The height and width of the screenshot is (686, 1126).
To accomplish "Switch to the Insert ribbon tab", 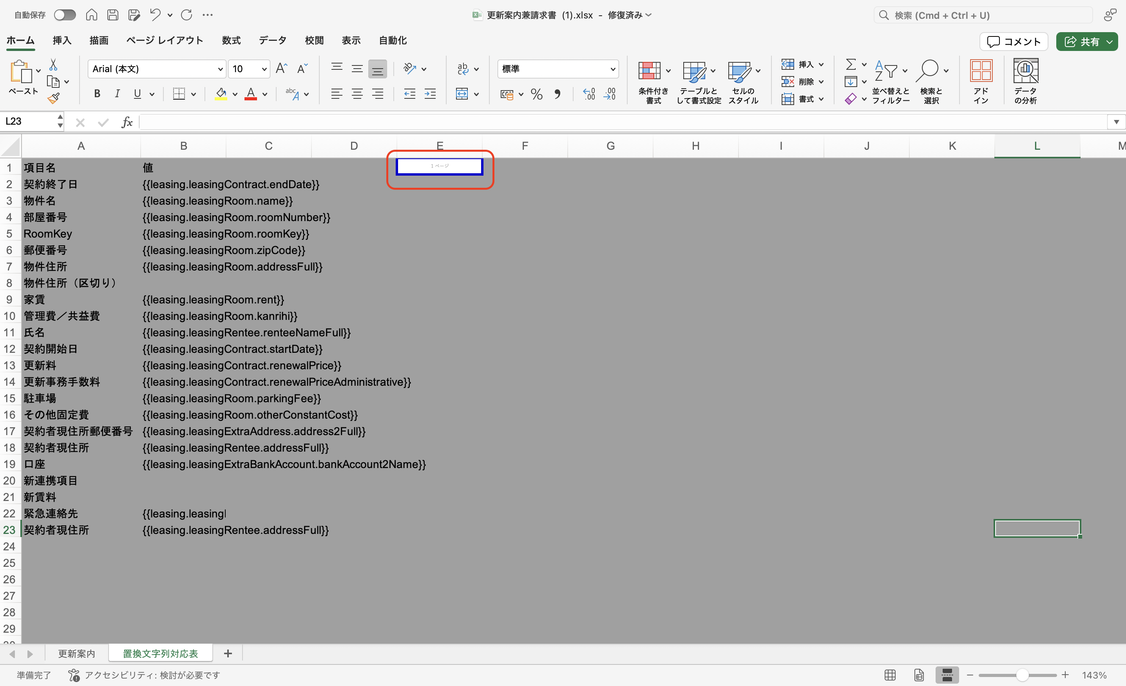I will pyautogui.click(x=62, y=41).
